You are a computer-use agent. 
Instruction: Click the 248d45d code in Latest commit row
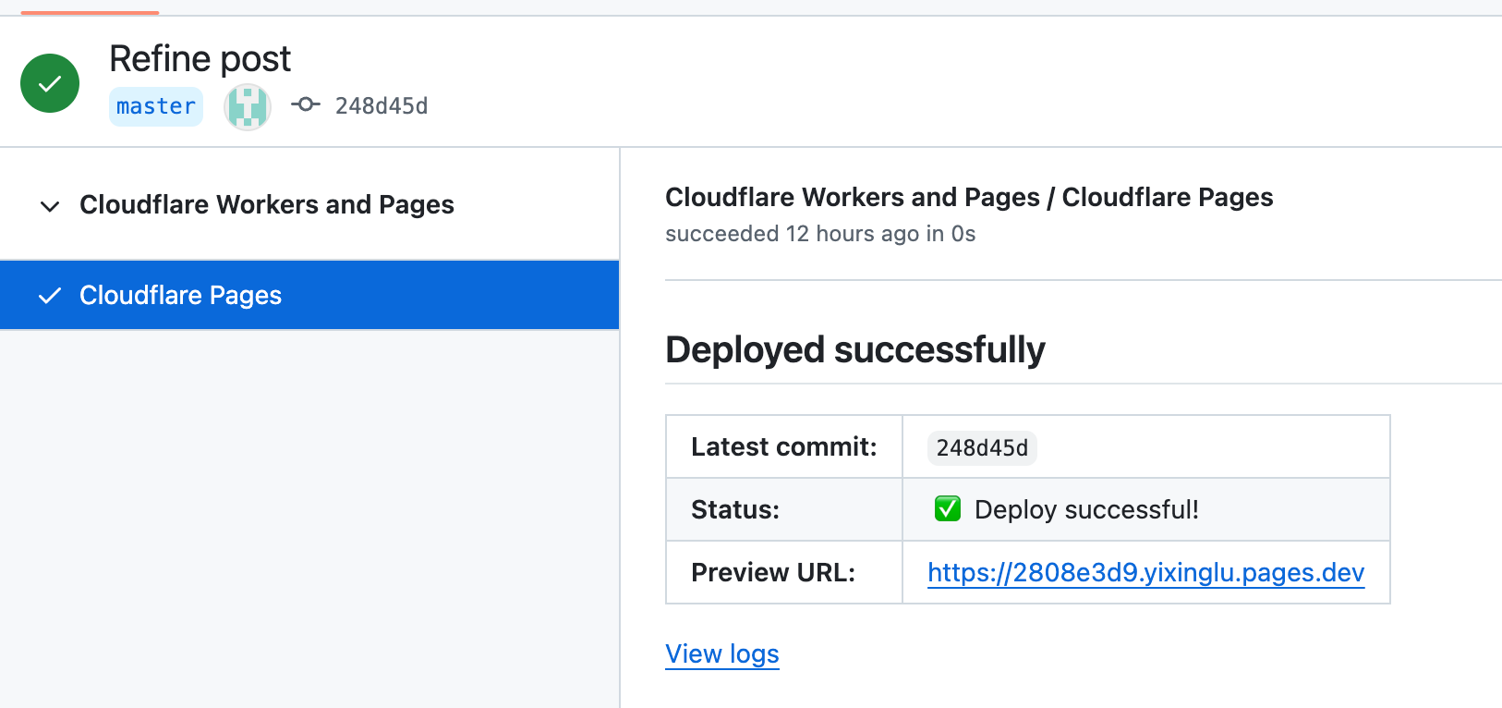click(981, 448)
